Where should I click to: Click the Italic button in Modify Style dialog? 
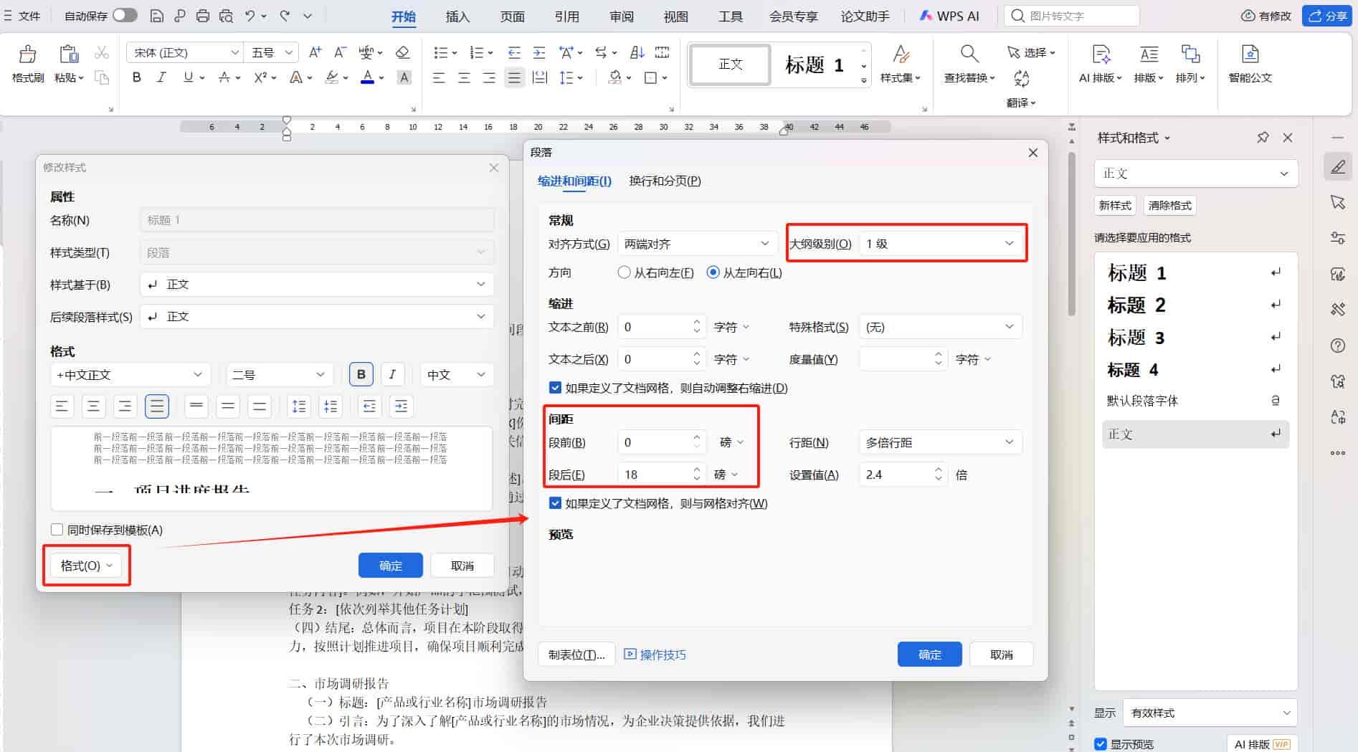(392, 374)
